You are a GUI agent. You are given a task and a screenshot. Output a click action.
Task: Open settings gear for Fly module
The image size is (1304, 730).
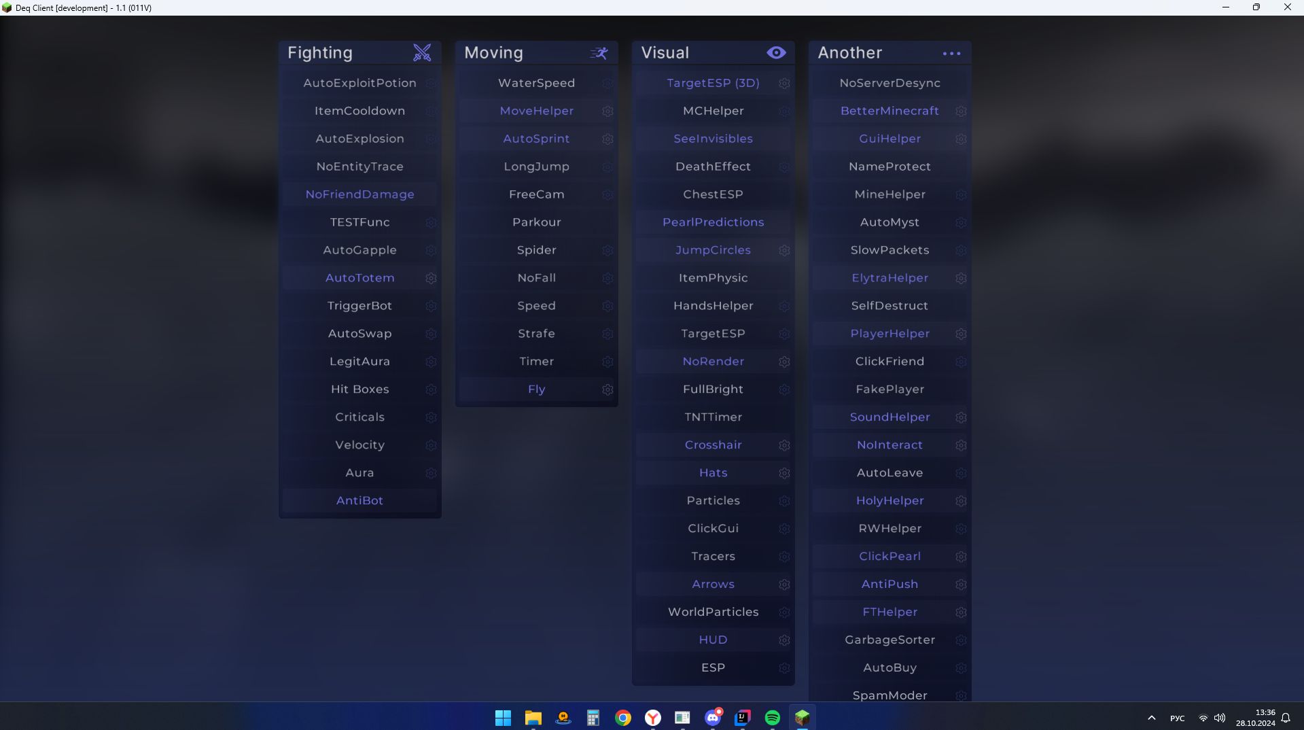tap(607, 389)
